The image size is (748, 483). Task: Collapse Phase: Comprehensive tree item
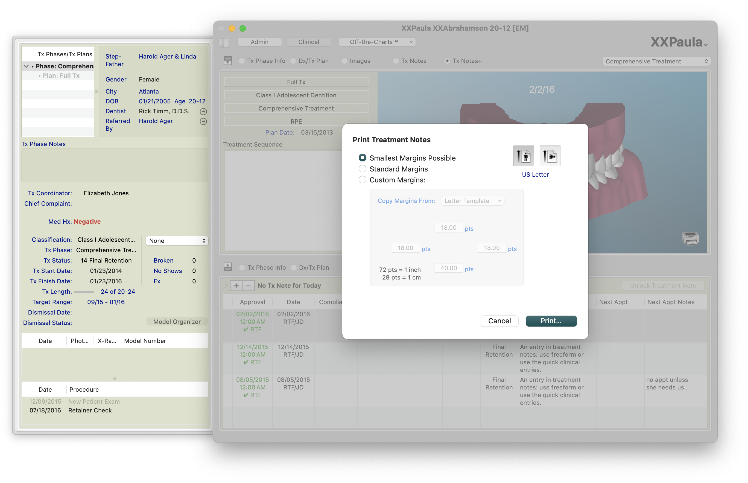(26, 66)
